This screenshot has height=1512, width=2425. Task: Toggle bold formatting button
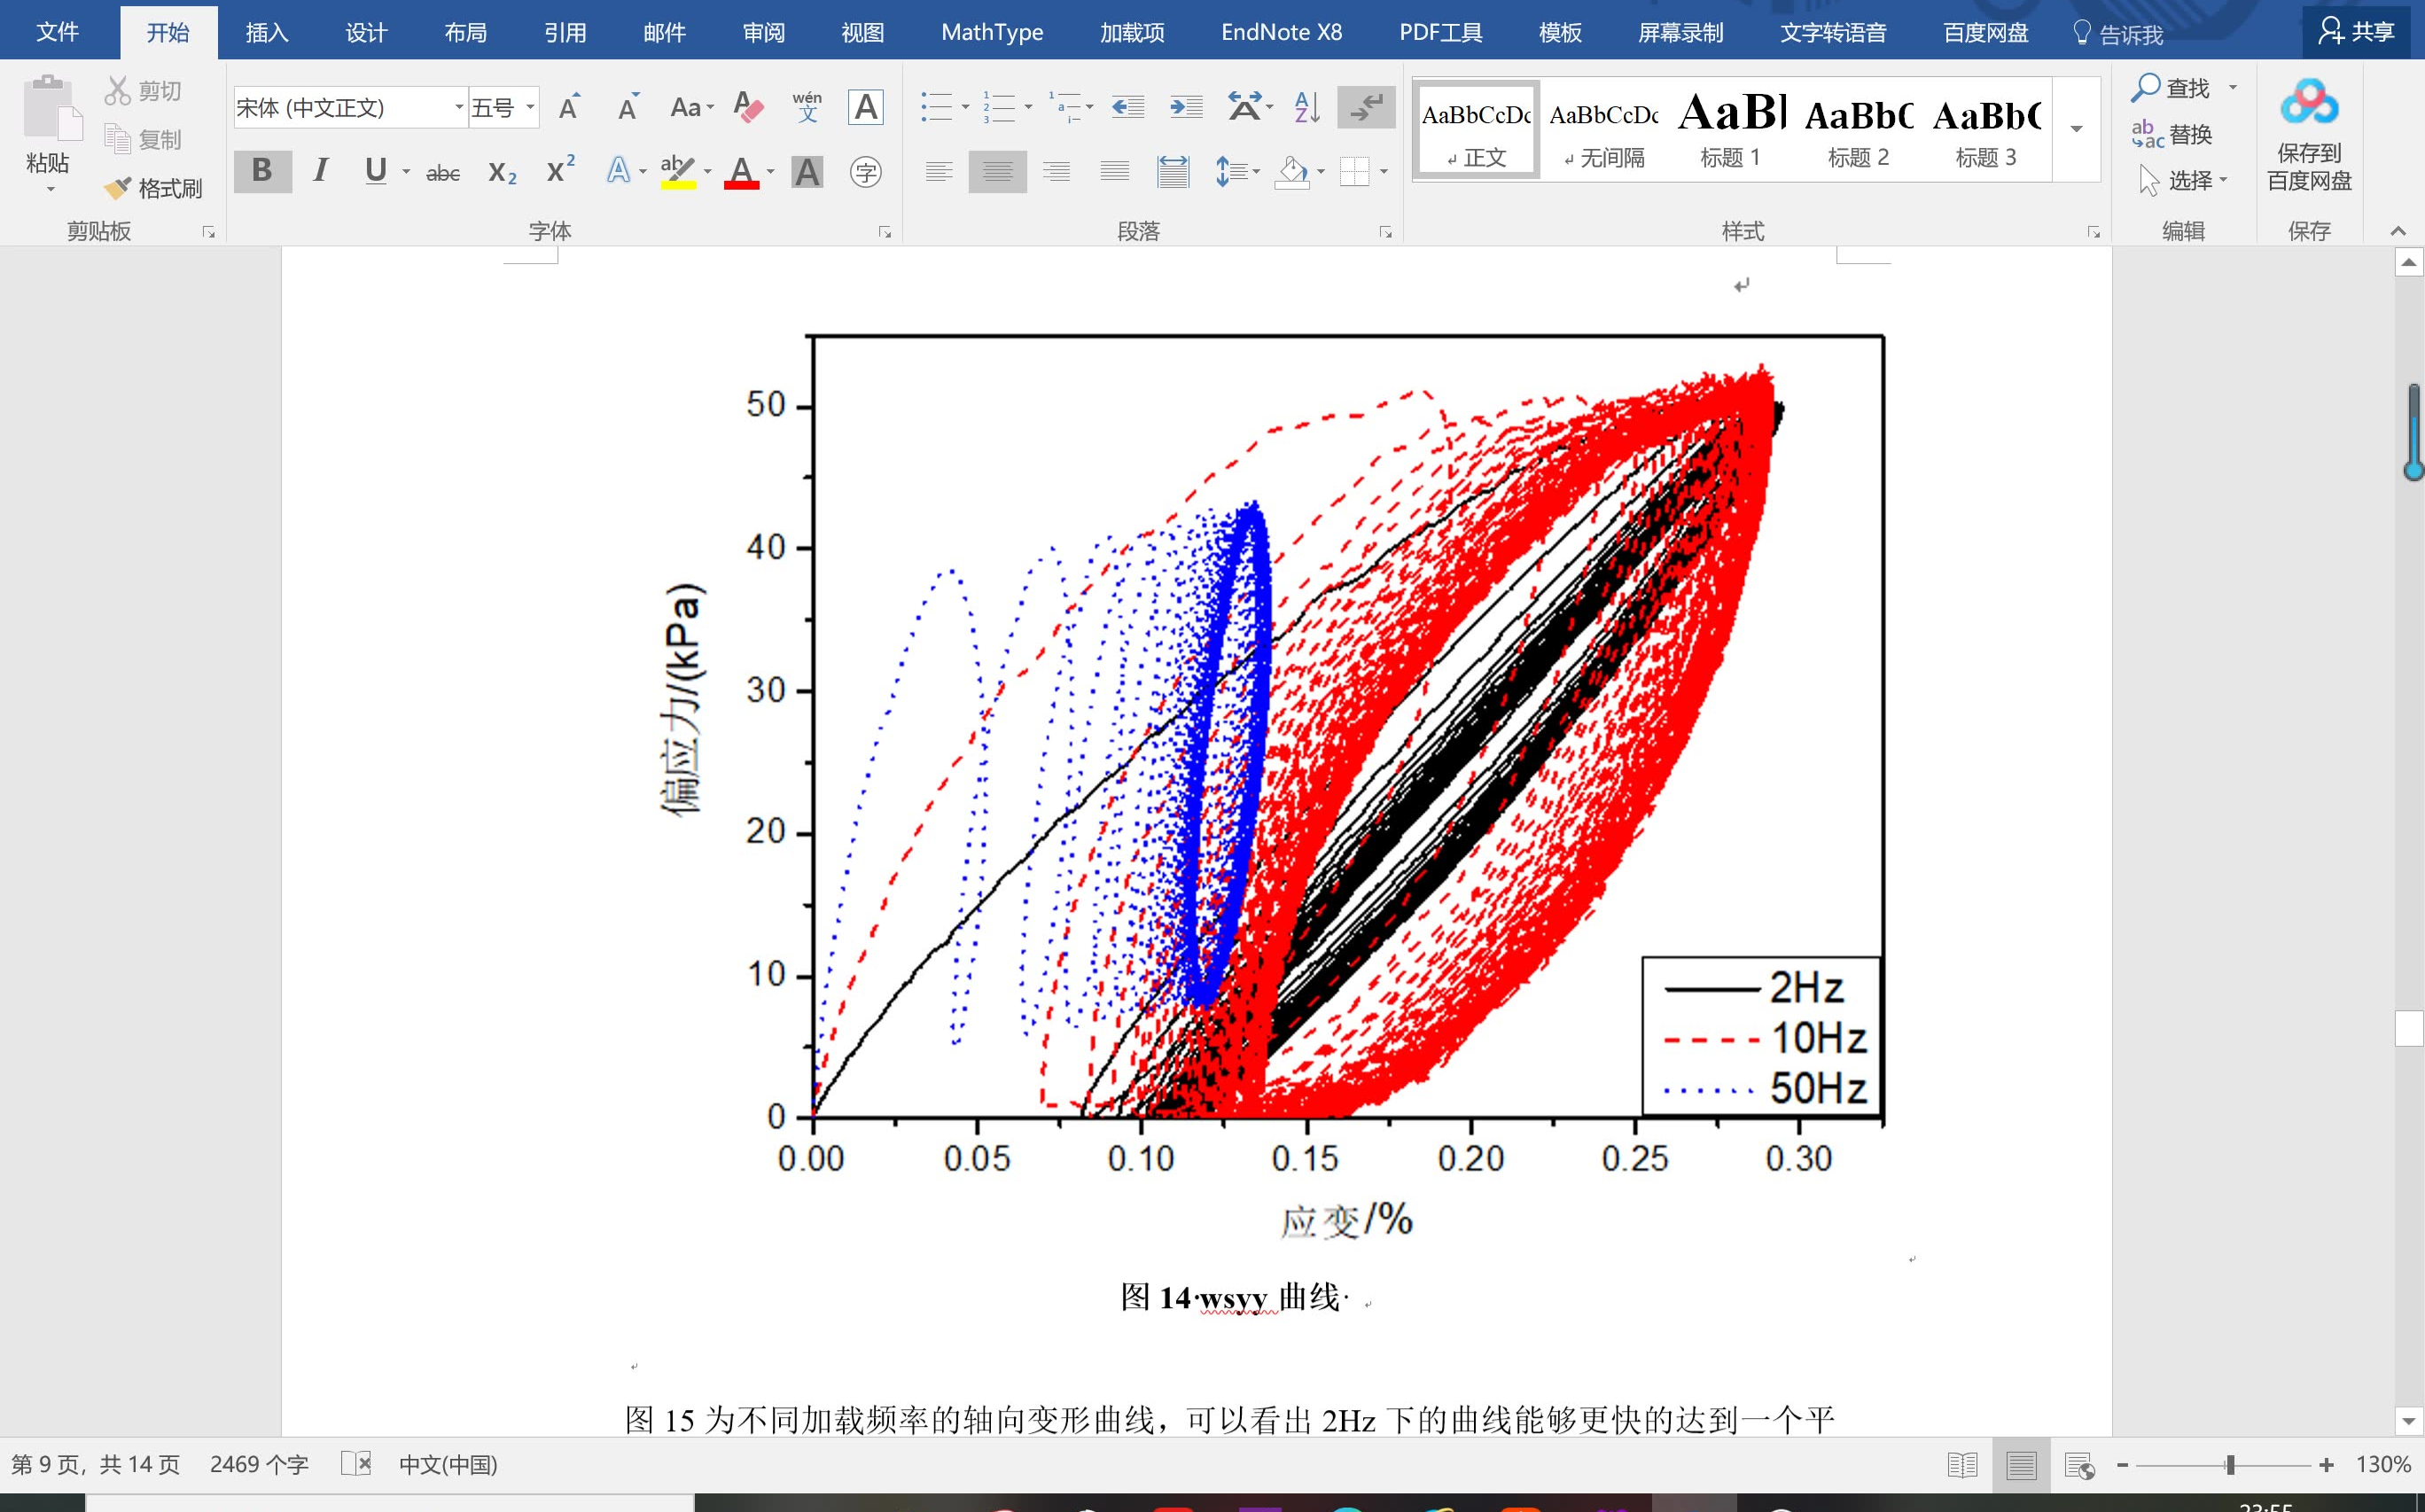(262, 171)
